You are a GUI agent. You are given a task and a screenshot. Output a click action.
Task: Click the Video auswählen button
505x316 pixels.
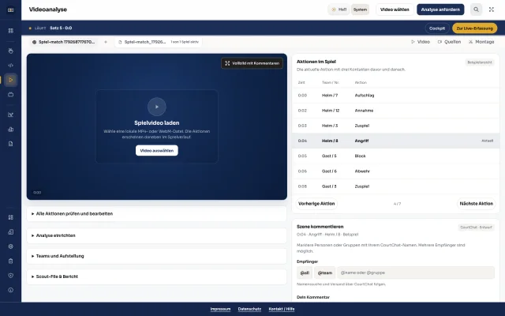(157, 151)
